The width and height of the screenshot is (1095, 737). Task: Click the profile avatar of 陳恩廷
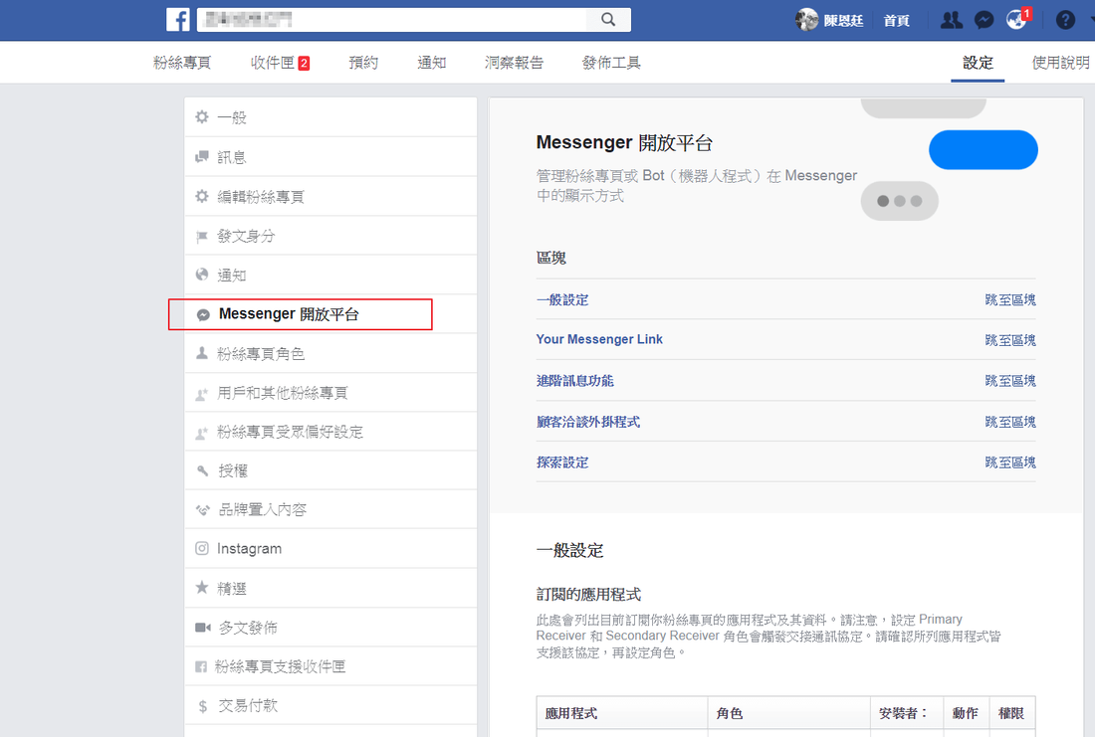806,20
